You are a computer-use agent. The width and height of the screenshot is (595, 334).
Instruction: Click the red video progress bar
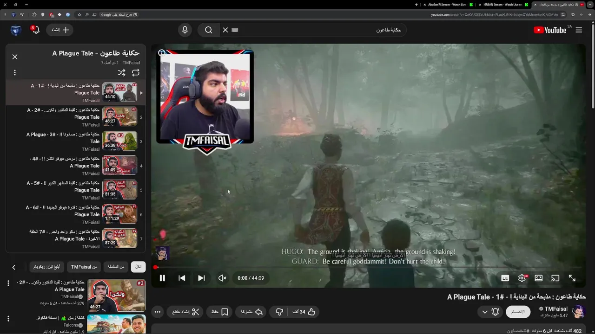point(368,267)
